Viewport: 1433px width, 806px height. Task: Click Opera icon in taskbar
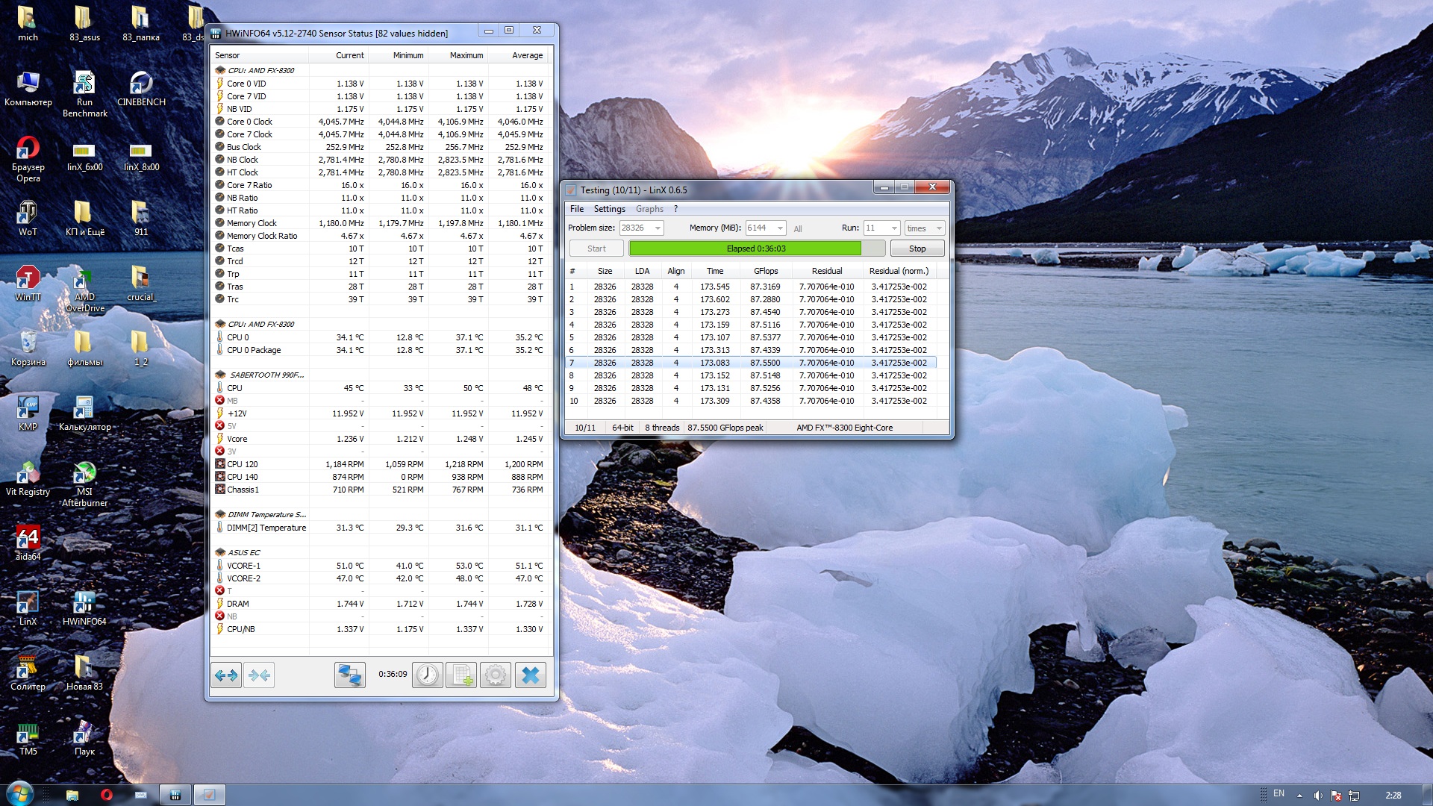[106, 795]
